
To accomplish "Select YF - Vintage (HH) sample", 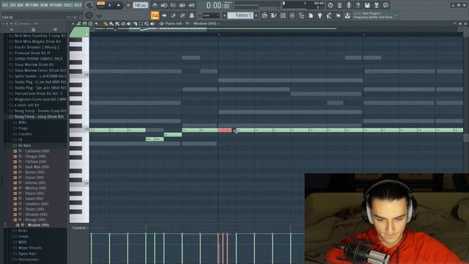I will coord(29,220).
